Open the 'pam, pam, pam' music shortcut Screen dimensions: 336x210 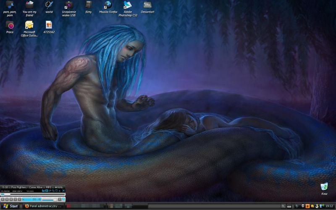[10, 8]
